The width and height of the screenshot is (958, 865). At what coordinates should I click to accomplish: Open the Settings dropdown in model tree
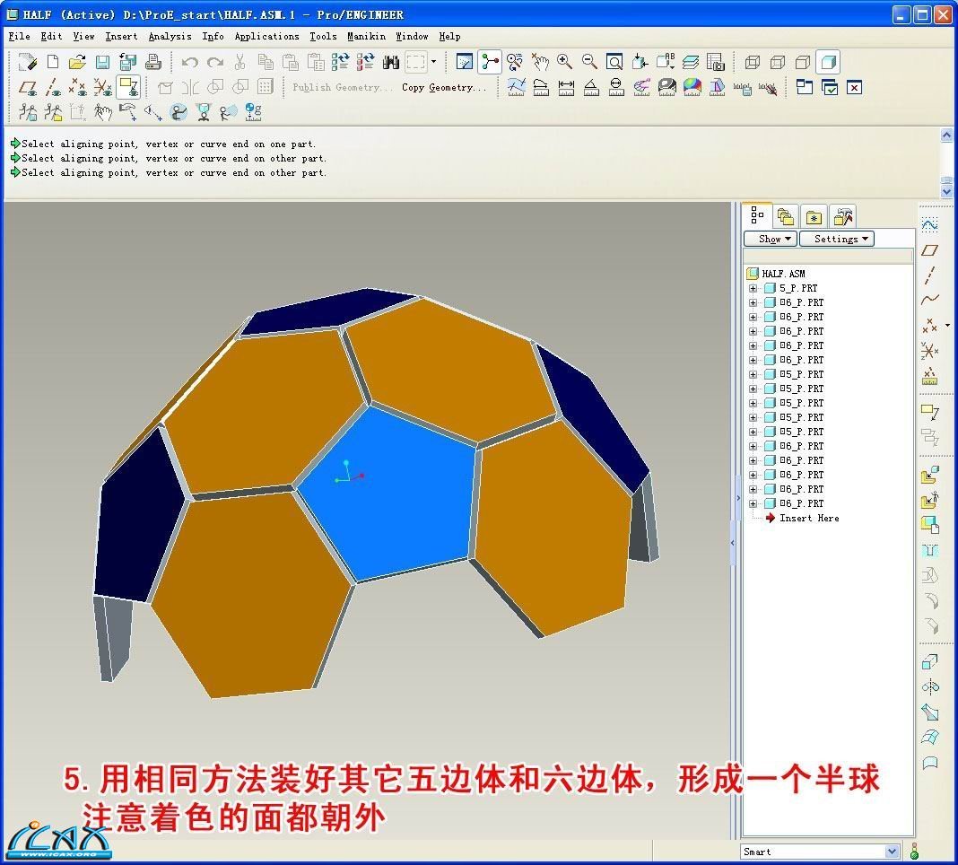(836, 239)
